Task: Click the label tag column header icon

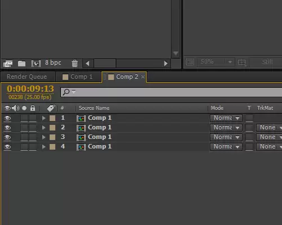Action: coord(51,108)
